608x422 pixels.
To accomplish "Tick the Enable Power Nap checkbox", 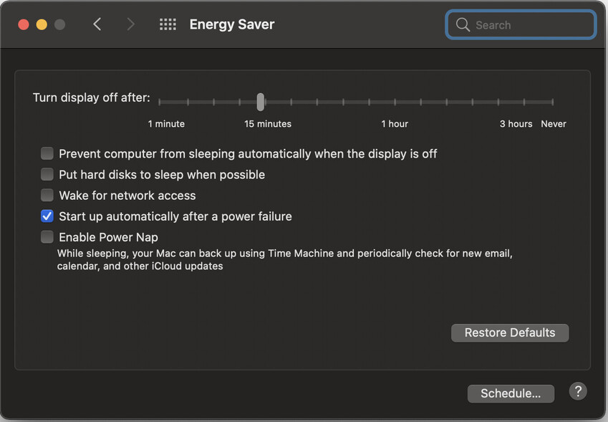I will (x=47, y=237).
